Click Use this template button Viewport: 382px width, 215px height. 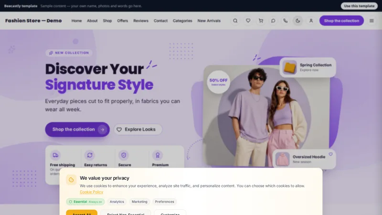click(x=359, y=6)
